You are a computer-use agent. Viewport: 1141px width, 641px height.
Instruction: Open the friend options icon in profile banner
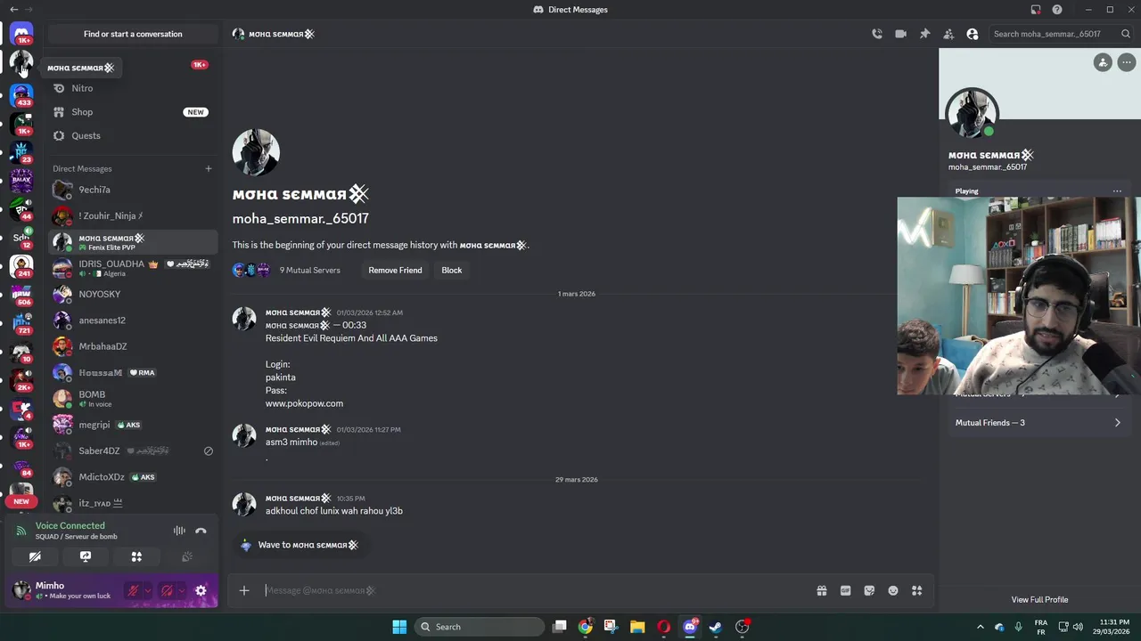1103,62
